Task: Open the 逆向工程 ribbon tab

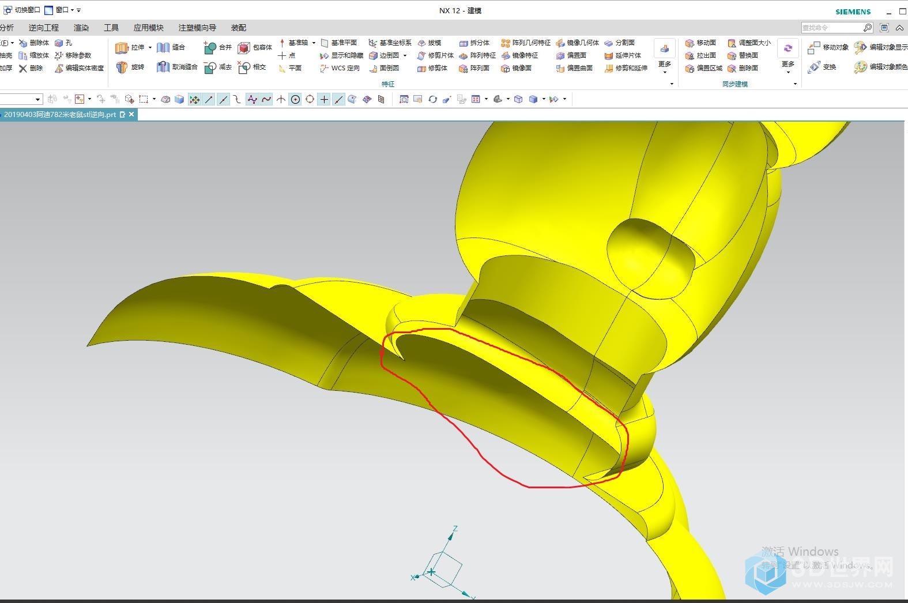Action: pos(44,28)
